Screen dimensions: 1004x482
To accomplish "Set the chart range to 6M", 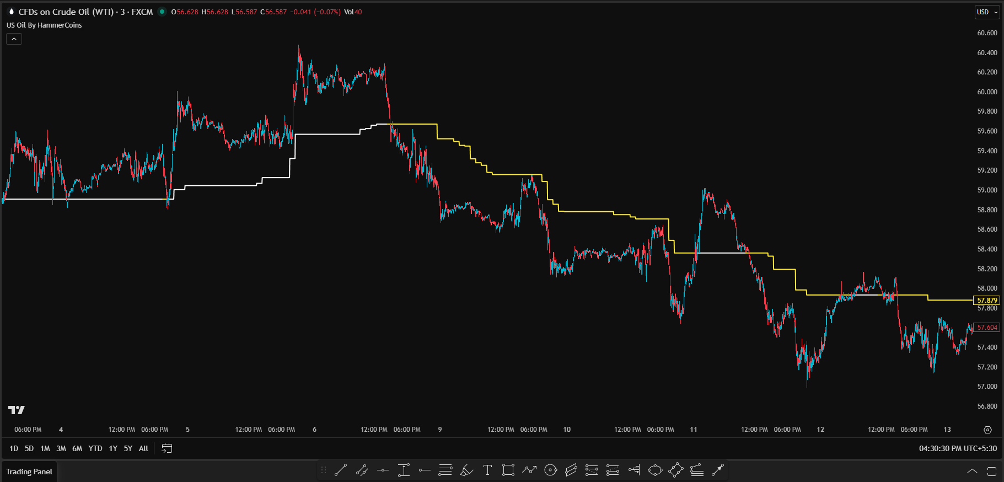I will point(77,448).
